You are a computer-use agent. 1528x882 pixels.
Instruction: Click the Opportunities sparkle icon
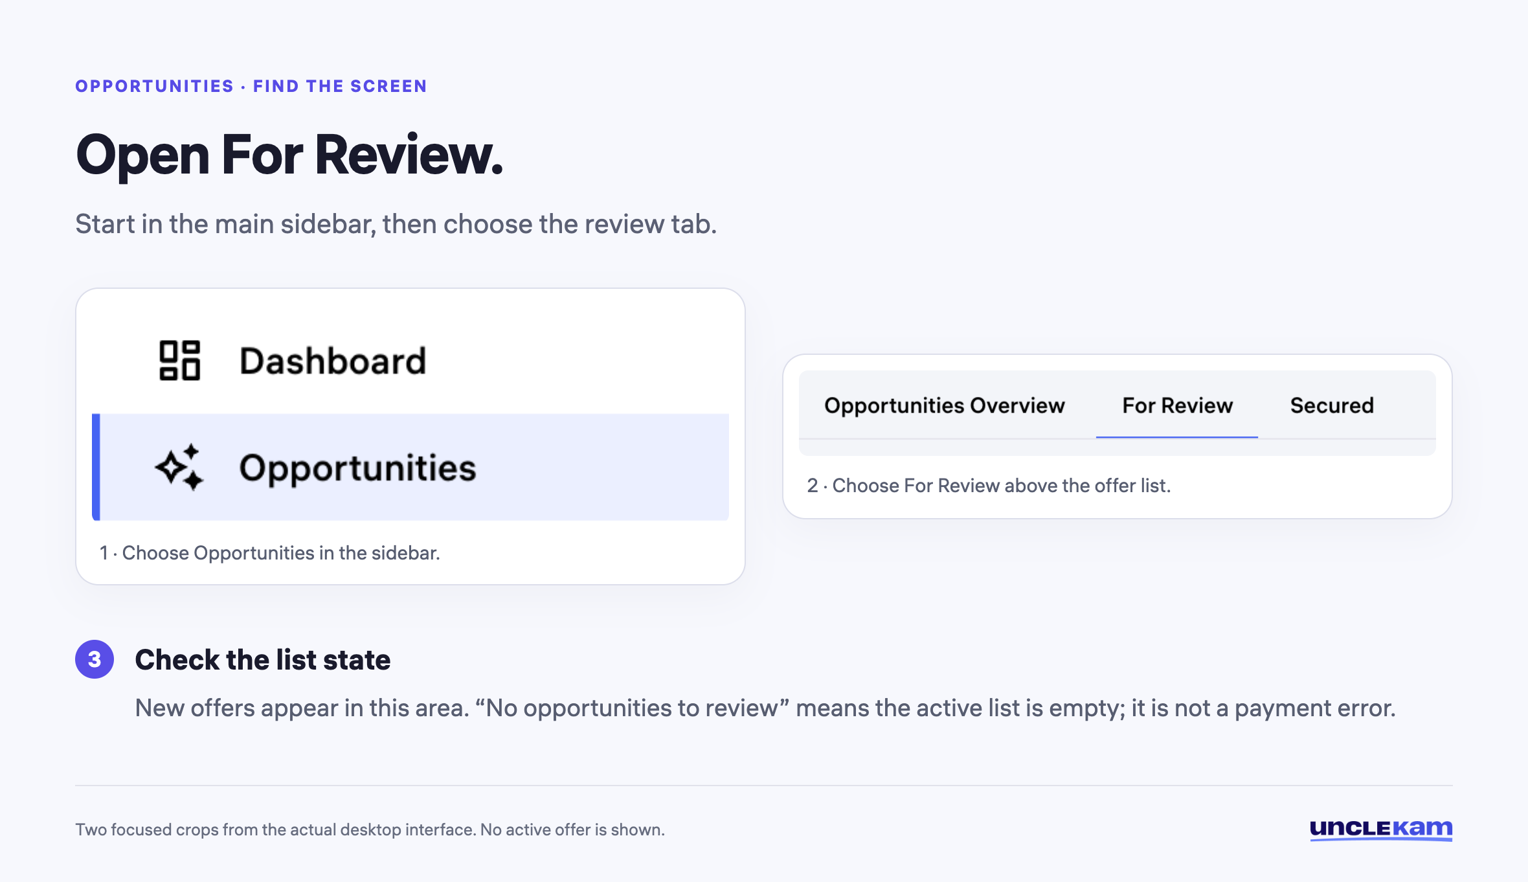[179, 467]
